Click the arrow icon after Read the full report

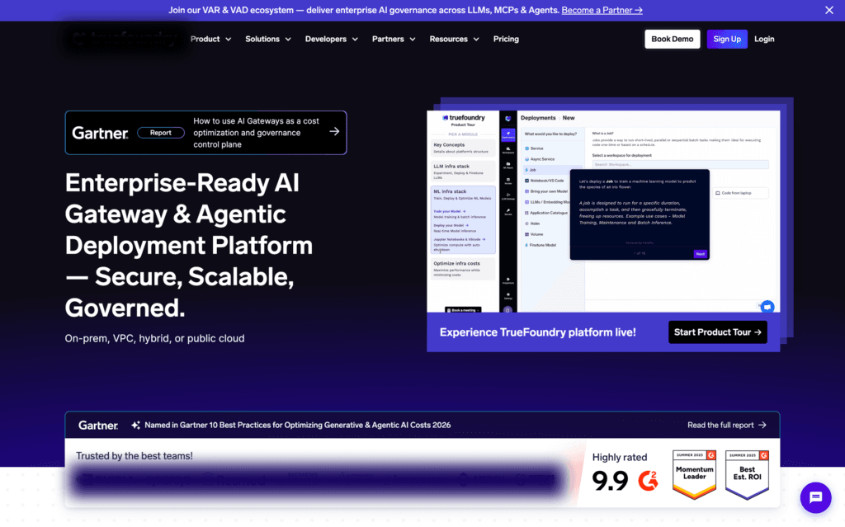[762, 426]
